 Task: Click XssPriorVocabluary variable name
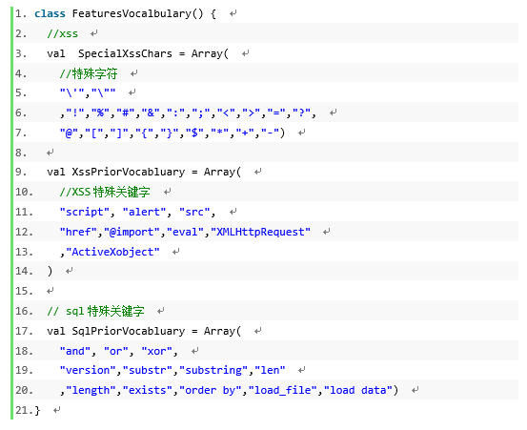point(129,172)
